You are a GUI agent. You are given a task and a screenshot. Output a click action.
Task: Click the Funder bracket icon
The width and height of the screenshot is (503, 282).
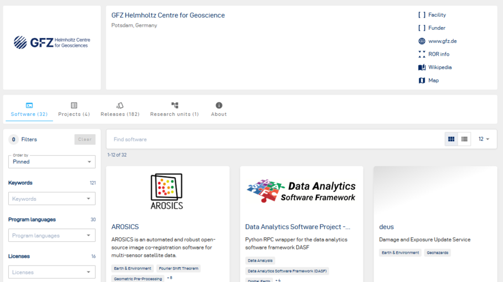pos(422,28)
